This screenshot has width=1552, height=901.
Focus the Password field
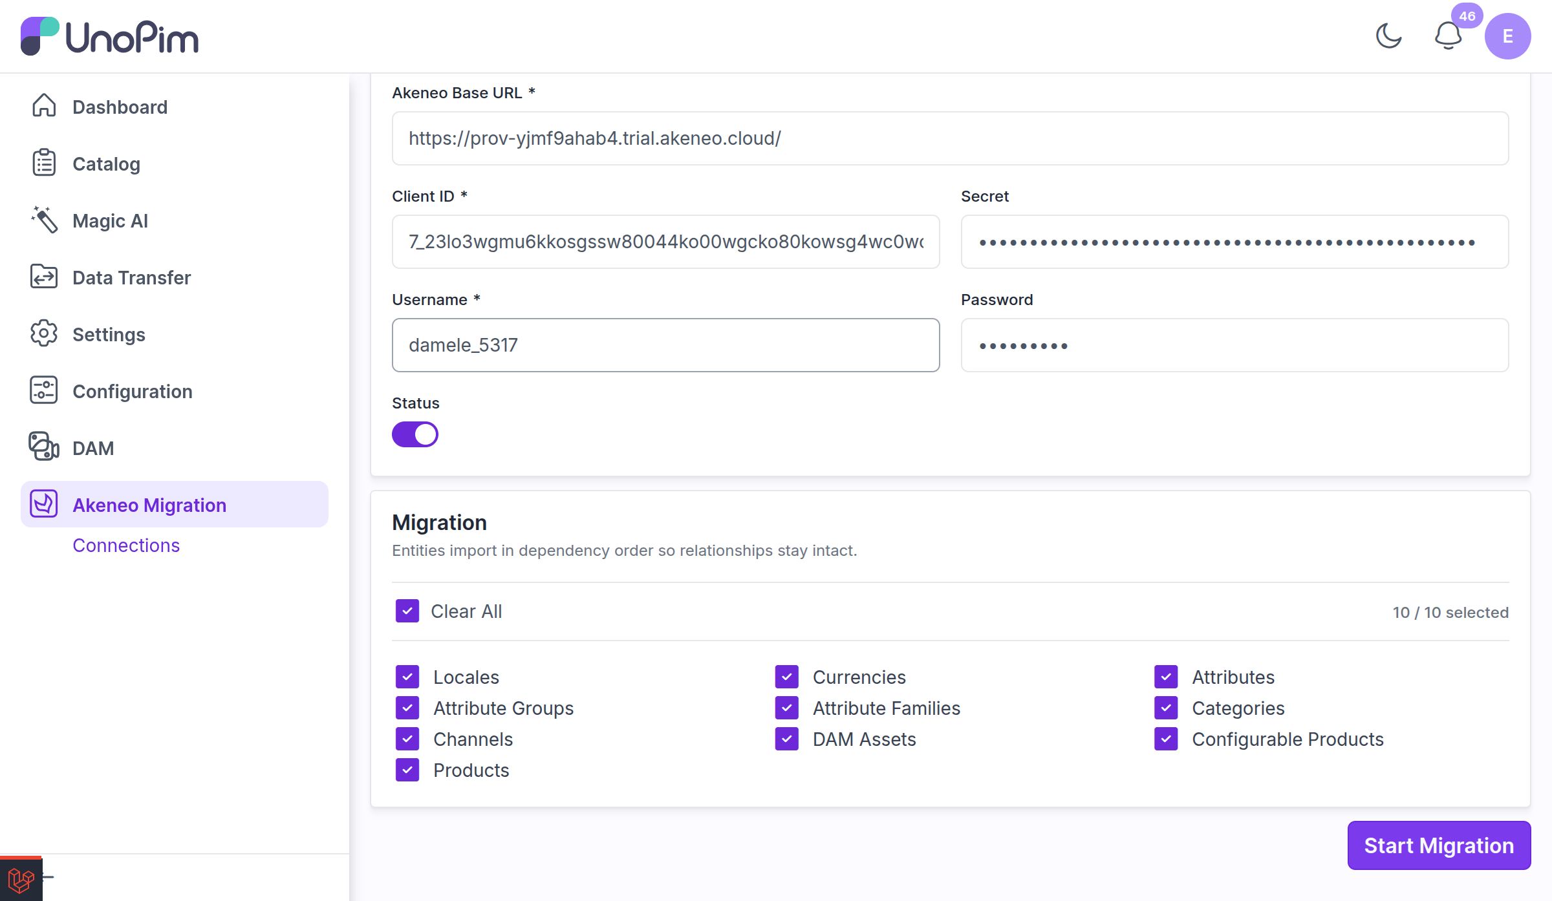pyautogui.click(x=1234, y=345)
